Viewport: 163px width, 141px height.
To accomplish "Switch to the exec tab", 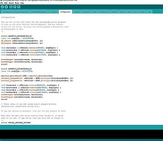I will click(95, 12).
